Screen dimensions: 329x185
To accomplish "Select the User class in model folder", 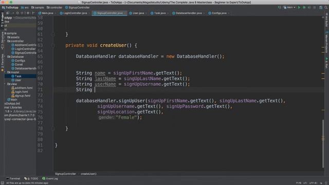I will (16, 80).
